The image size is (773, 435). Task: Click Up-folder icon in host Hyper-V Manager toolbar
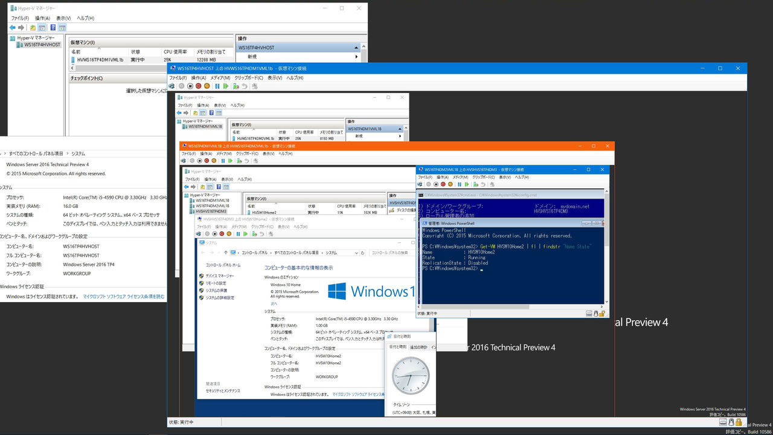(x=33, y=28)
